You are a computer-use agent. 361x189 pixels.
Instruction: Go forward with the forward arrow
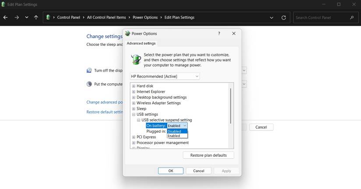[17, 17]
